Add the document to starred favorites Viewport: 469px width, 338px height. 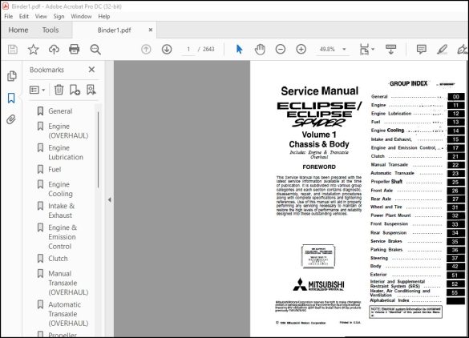click(x=33, y=50)
